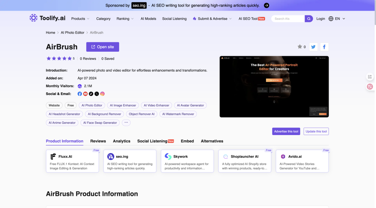Click the flame icon beside Submit & Advertise
The height and width of the screenshot is (208, 376).
coord(195,19)
